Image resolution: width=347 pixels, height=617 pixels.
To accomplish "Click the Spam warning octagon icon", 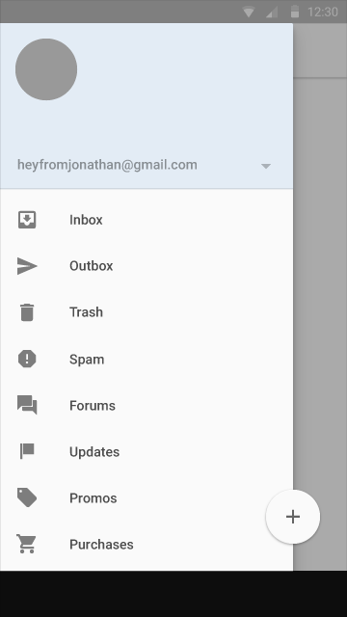I will click(27, 359).
